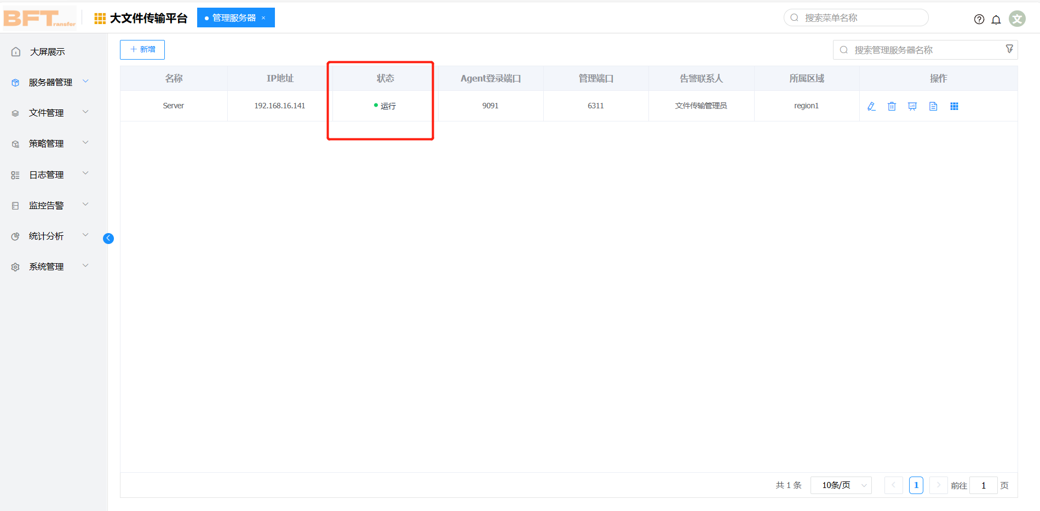Click the user avatar in the top right
1040x511 pixels.
[x=1017, y=19]
